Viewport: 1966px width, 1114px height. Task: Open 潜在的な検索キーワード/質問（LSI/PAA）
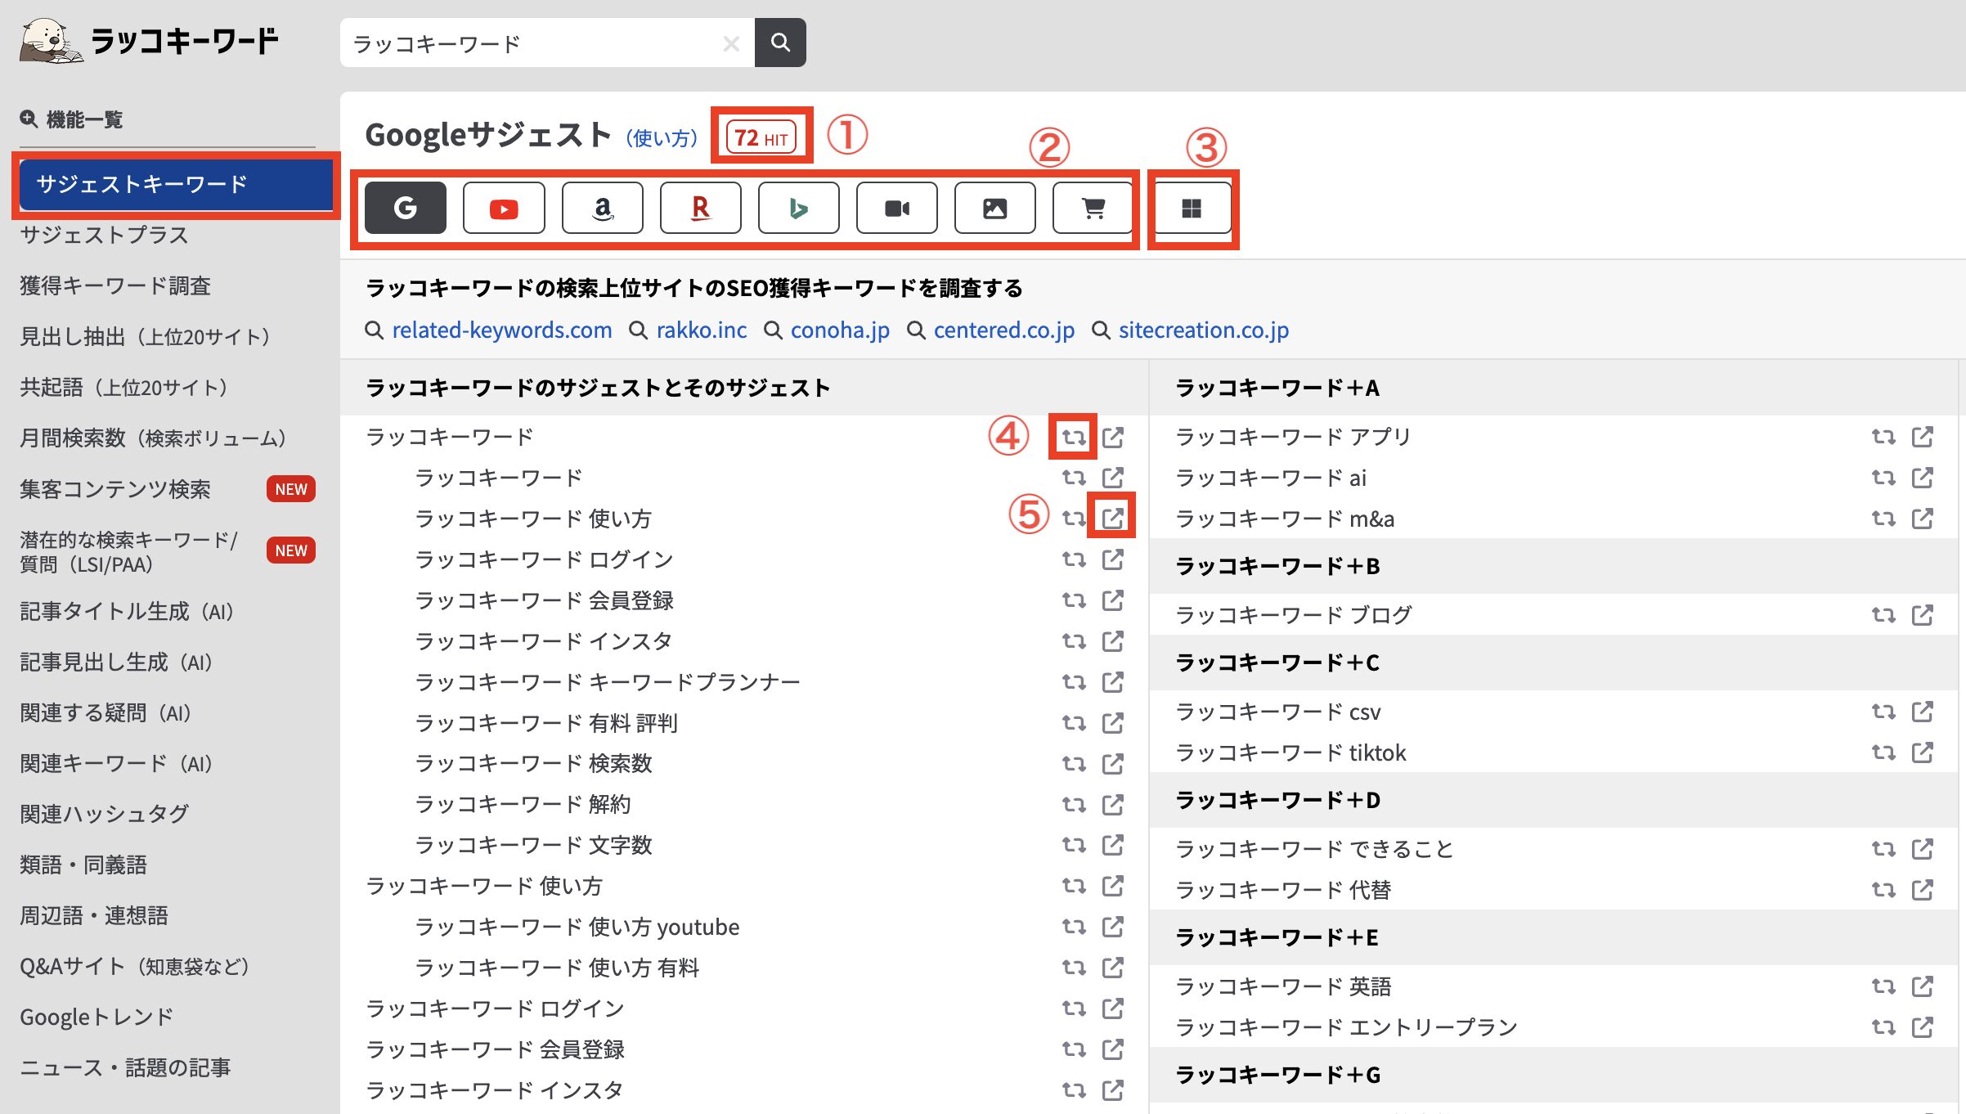pyautogui.click(x=128, y=551)
